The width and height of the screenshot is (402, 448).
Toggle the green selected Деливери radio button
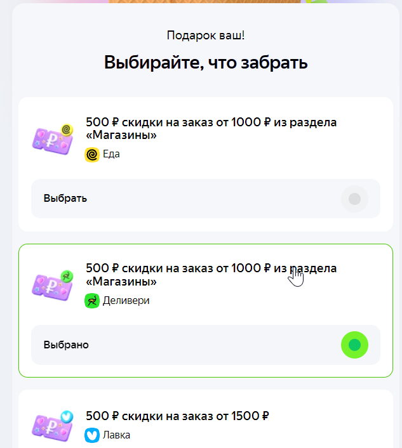354,345
